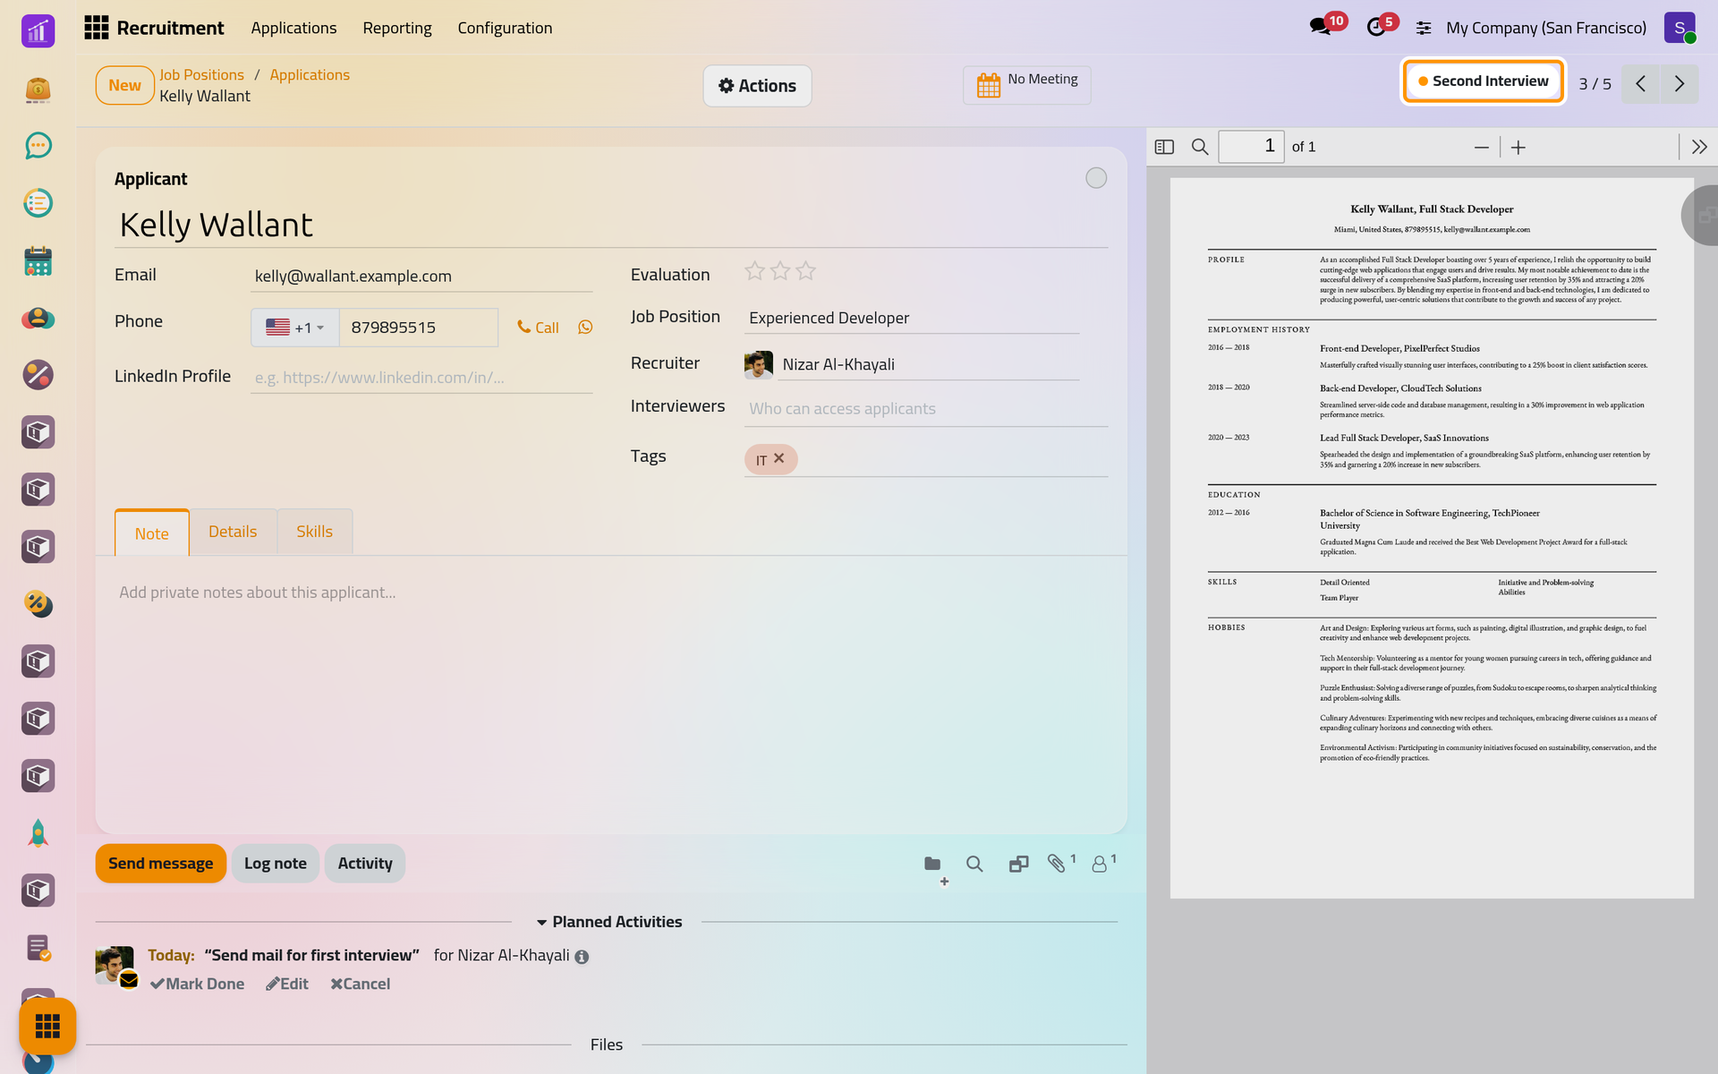Switch to the Details tab

233,532
